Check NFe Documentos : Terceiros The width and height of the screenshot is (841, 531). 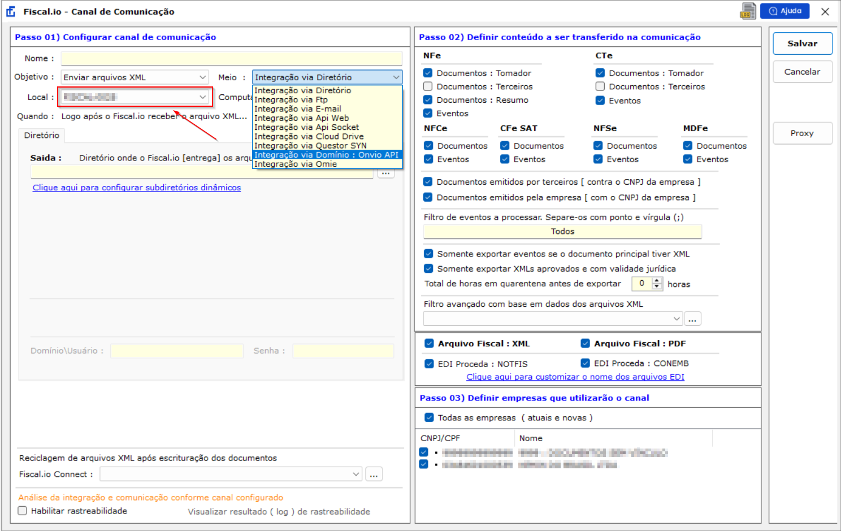click(x=428, y=86)
